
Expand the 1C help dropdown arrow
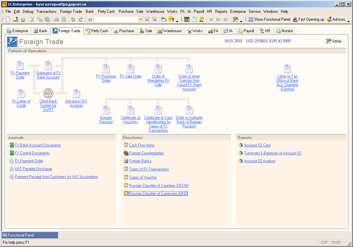coord(177,21)
